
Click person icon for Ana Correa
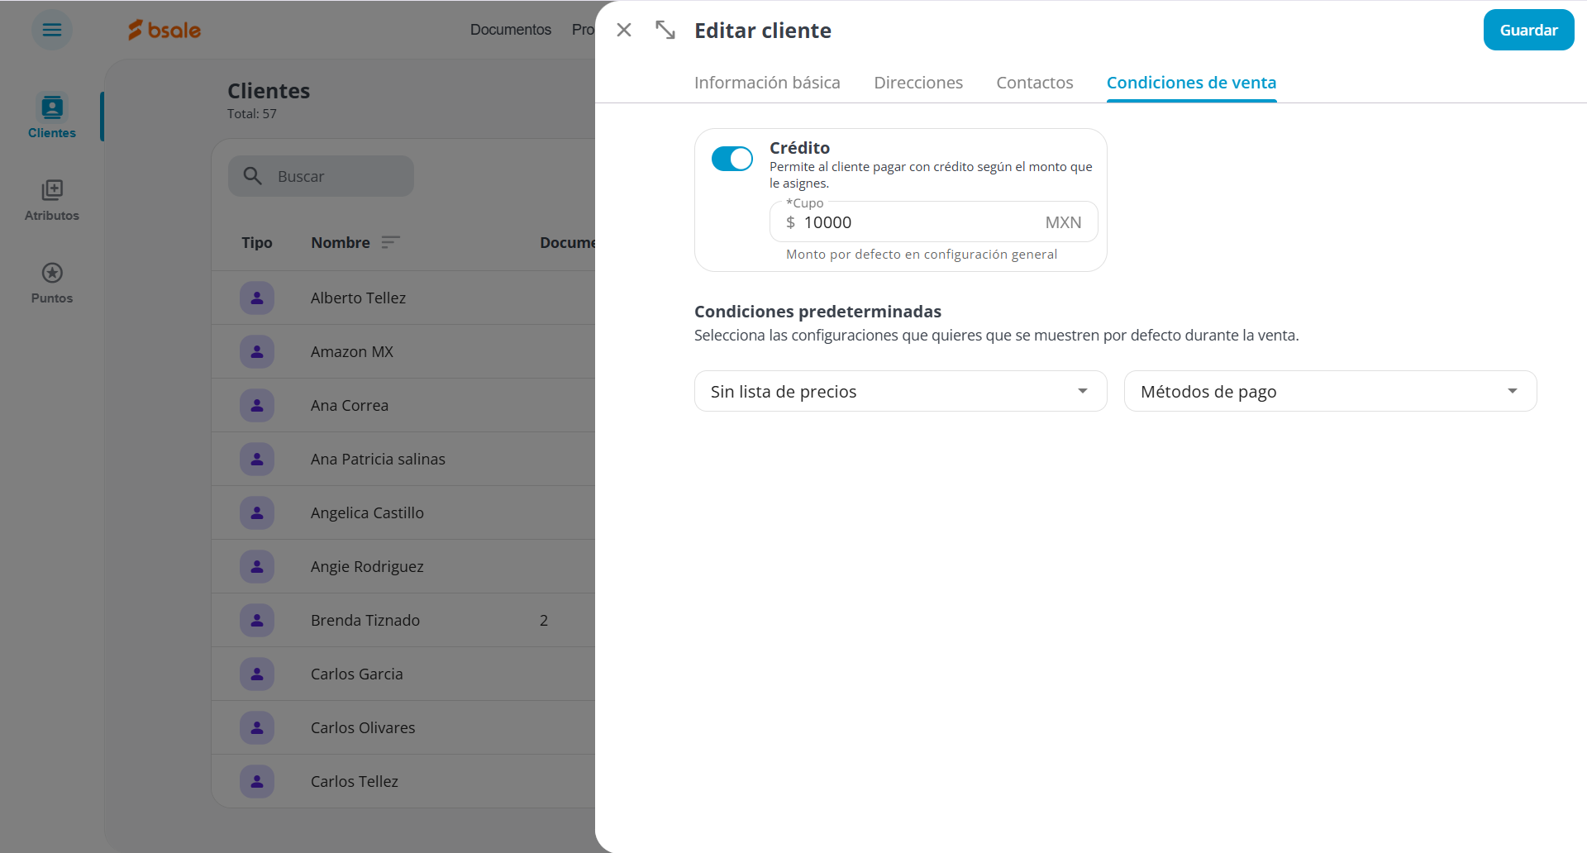(x=257, y=405)
